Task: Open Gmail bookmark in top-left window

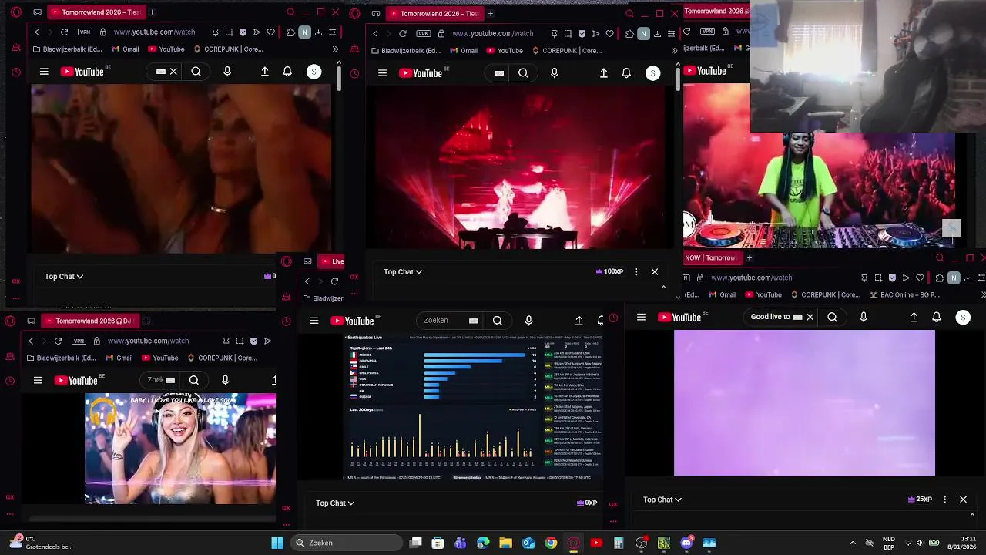Action: [125, 49]
